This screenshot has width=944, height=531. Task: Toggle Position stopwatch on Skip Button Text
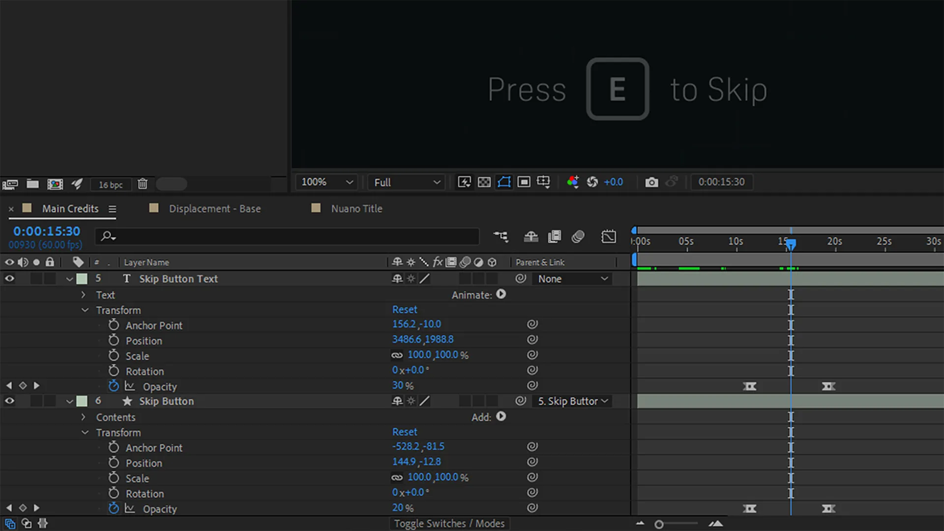tap(114, 340)
